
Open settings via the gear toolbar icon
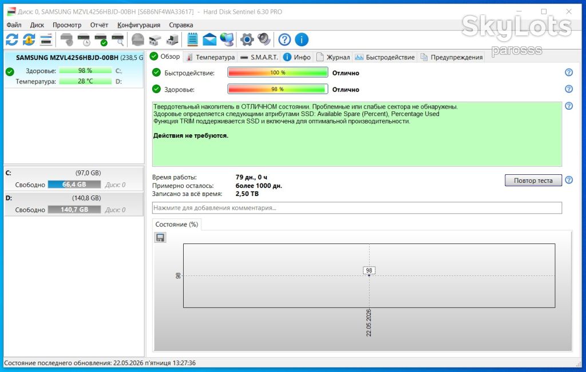[247, 39]
